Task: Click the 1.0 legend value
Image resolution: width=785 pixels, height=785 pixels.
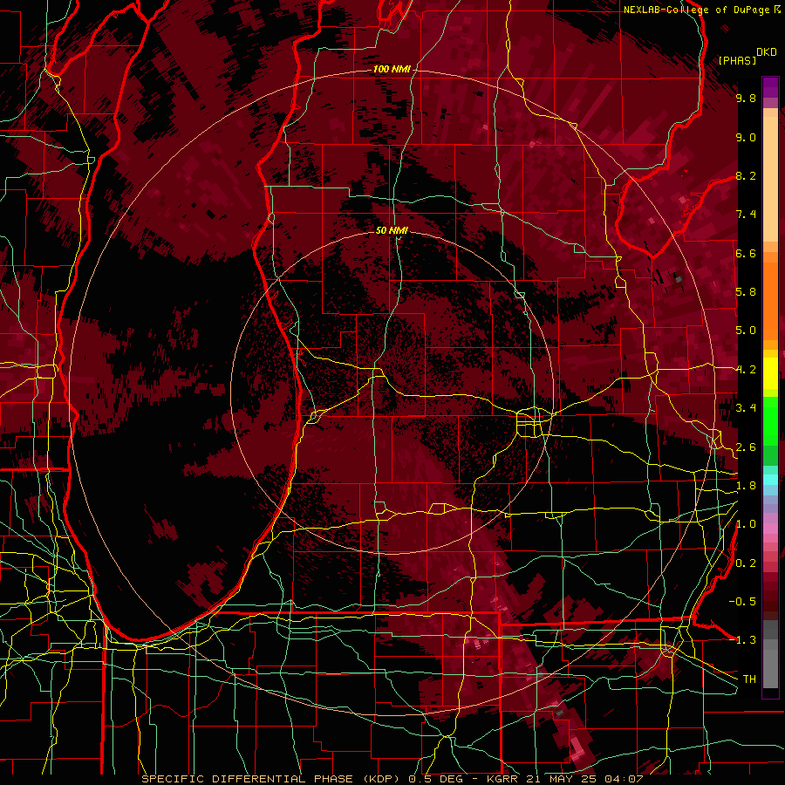Action: [x=746, y=524]
